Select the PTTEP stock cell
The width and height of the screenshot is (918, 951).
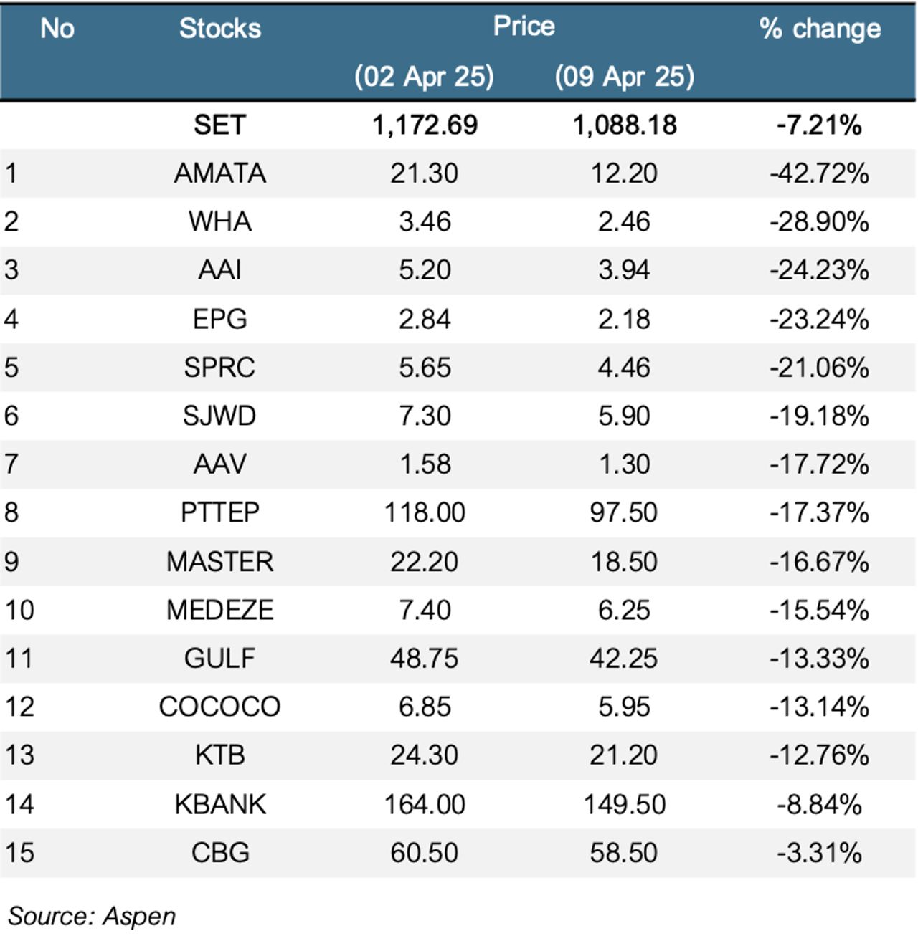pyautogui.click(x=219, y=512)
